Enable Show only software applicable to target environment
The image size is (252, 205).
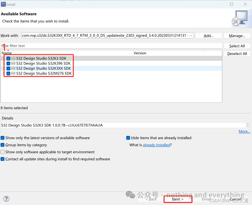pyautogui.click(x=3, y=152)
